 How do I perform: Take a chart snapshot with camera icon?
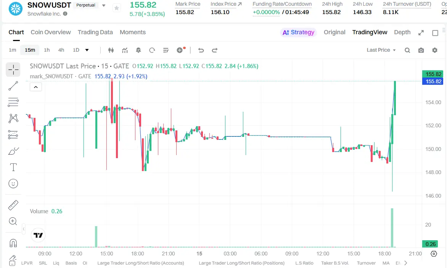click(x=421, y=50)
